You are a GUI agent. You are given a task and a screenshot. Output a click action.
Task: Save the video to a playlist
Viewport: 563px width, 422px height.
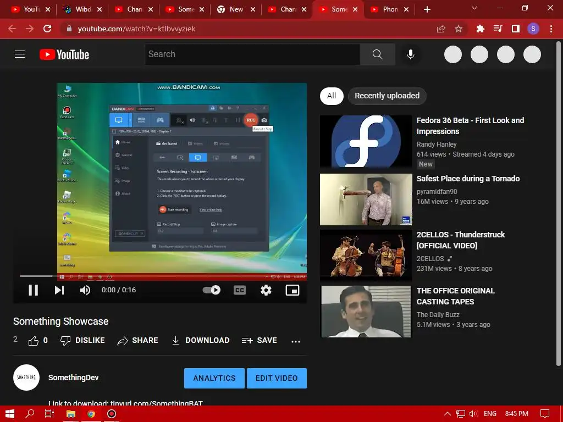coord(260,340)
